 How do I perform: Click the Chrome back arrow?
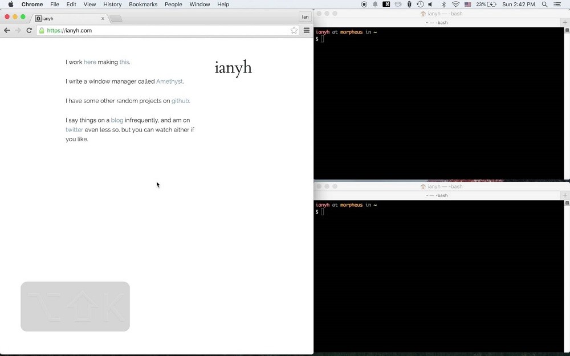point(7,31)
